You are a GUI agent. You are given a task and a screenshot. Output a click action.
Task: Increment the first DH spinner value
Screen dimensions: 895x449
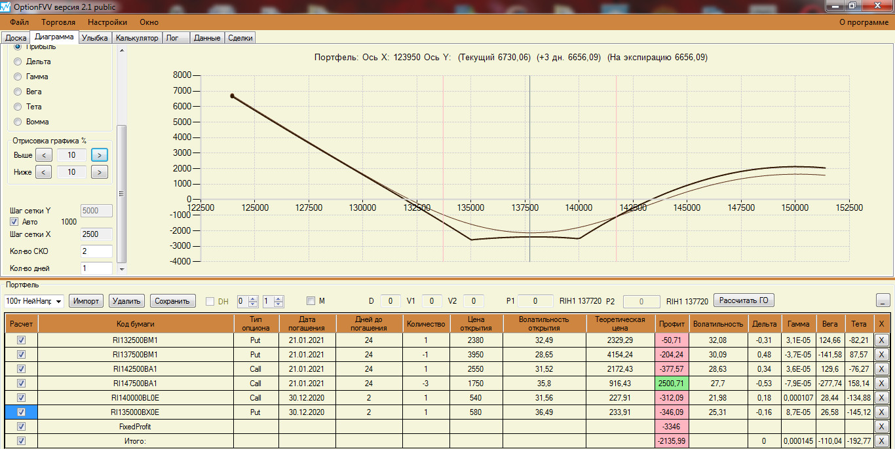pos(253,298)
